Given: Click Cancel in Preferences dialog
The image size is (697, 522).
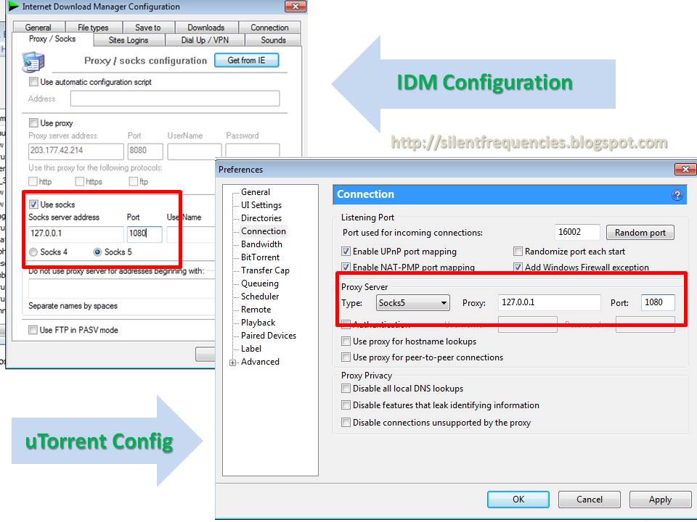Looking at the screenshot, I should (590, 500).
